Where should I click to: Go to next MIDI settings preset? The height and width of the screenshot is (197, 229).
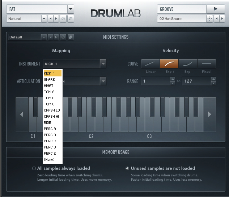pyautogui.click(x=56, y=37)
